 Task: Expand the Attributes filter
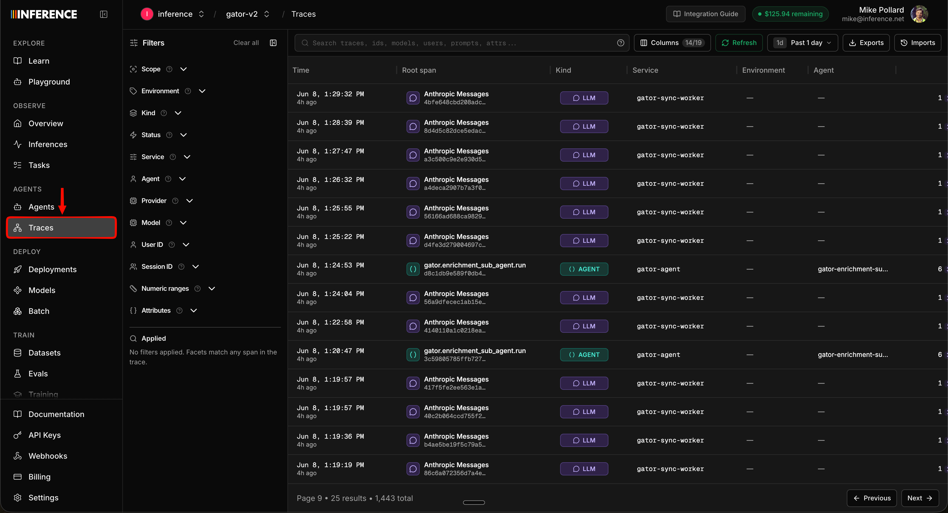click(194, 311)
